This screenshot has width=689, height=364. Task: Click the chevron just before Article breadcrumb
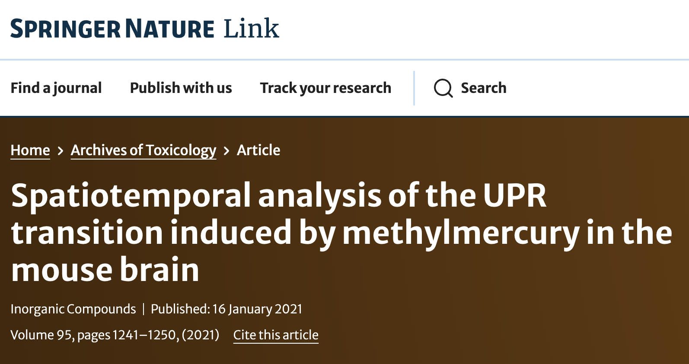point(226,151)
